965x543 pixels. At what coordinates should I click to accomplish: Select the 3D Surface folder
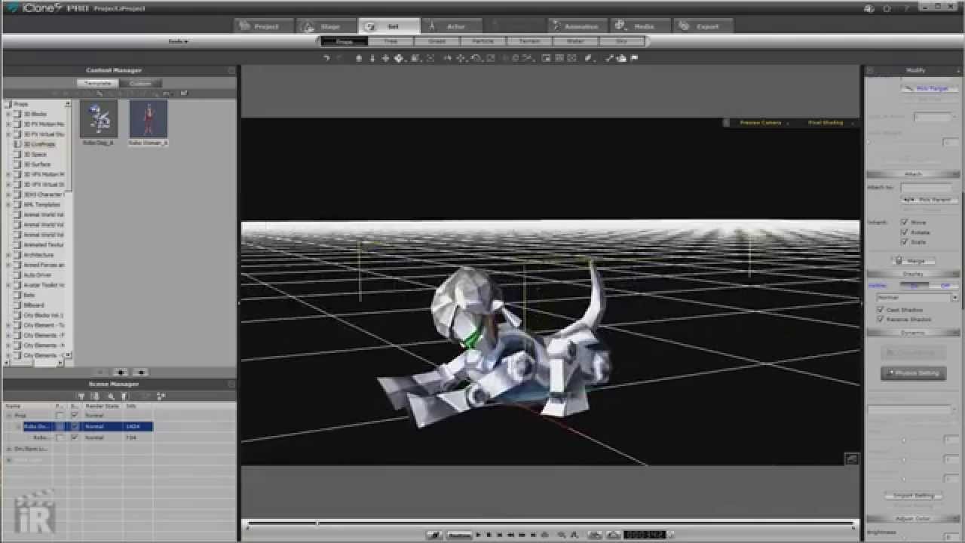(x=37, y=164)
